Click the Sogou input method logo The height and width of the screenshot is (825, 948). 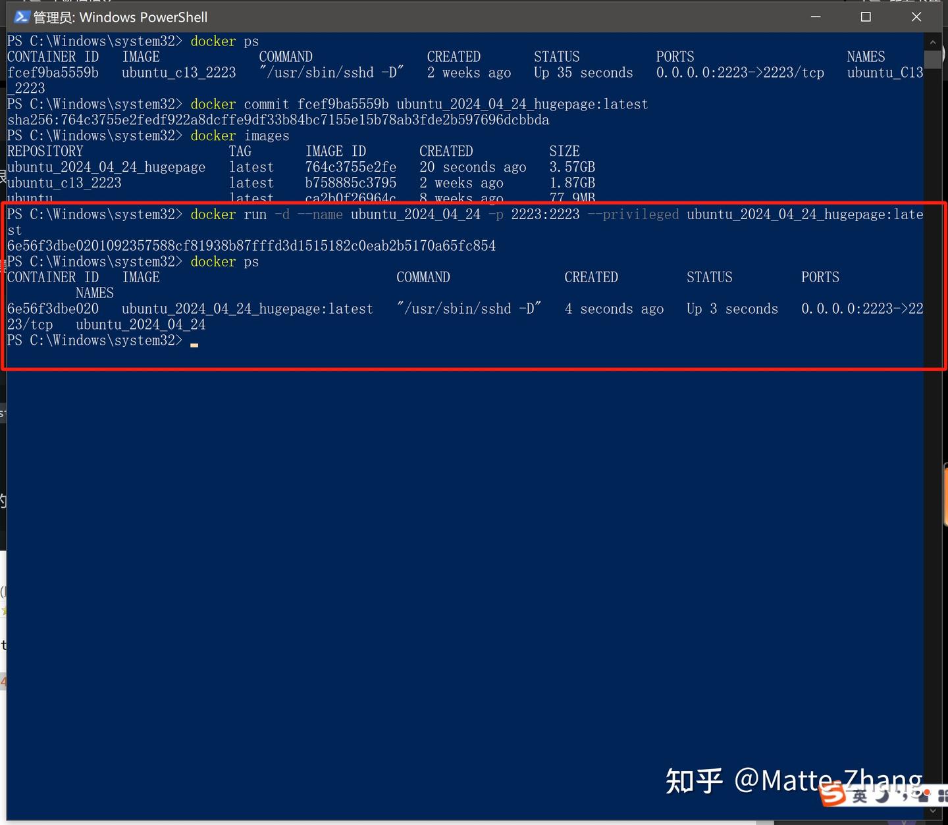coord(833,794)
